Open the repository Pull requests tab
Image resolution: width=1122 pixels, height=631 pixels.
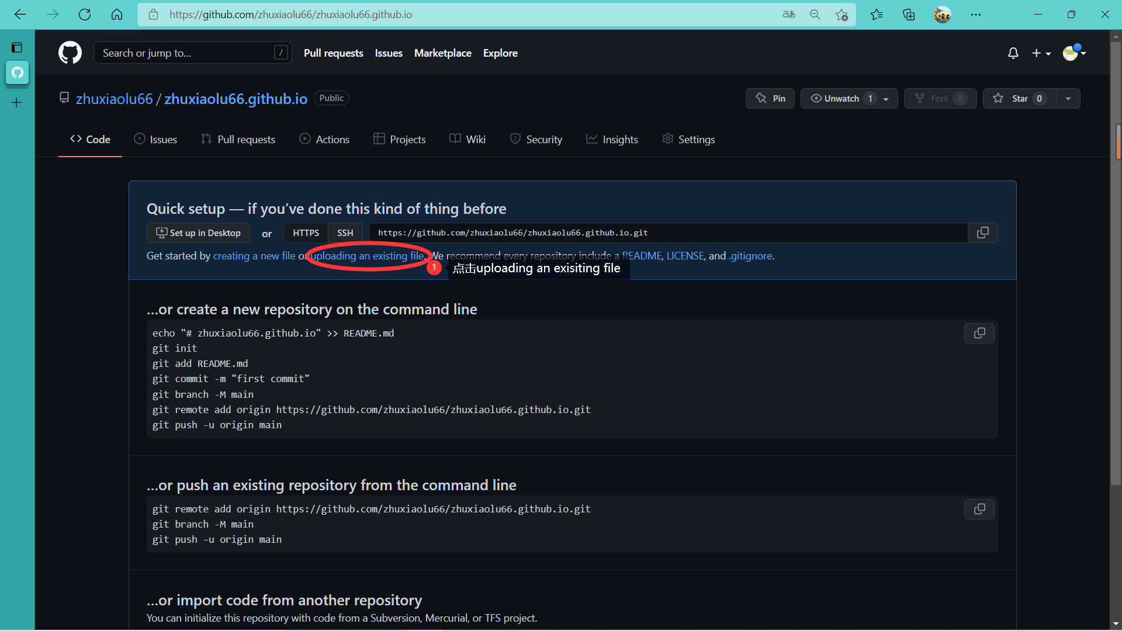pos(238,139)
